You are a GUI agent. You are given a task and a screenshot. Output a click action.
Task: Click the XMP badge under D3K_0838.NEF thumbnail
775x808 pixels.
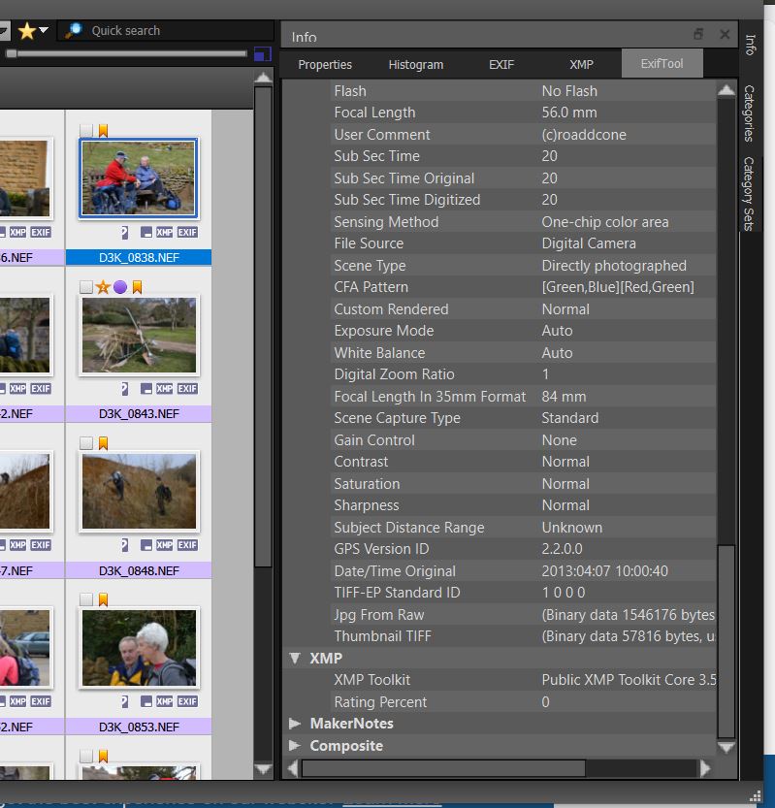[164, 232]
